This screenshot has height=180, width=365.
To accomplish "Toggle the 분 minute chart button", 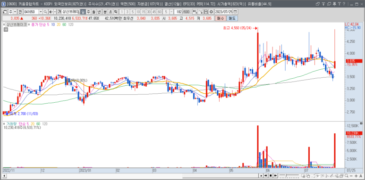I will click(x=105, y=12).
